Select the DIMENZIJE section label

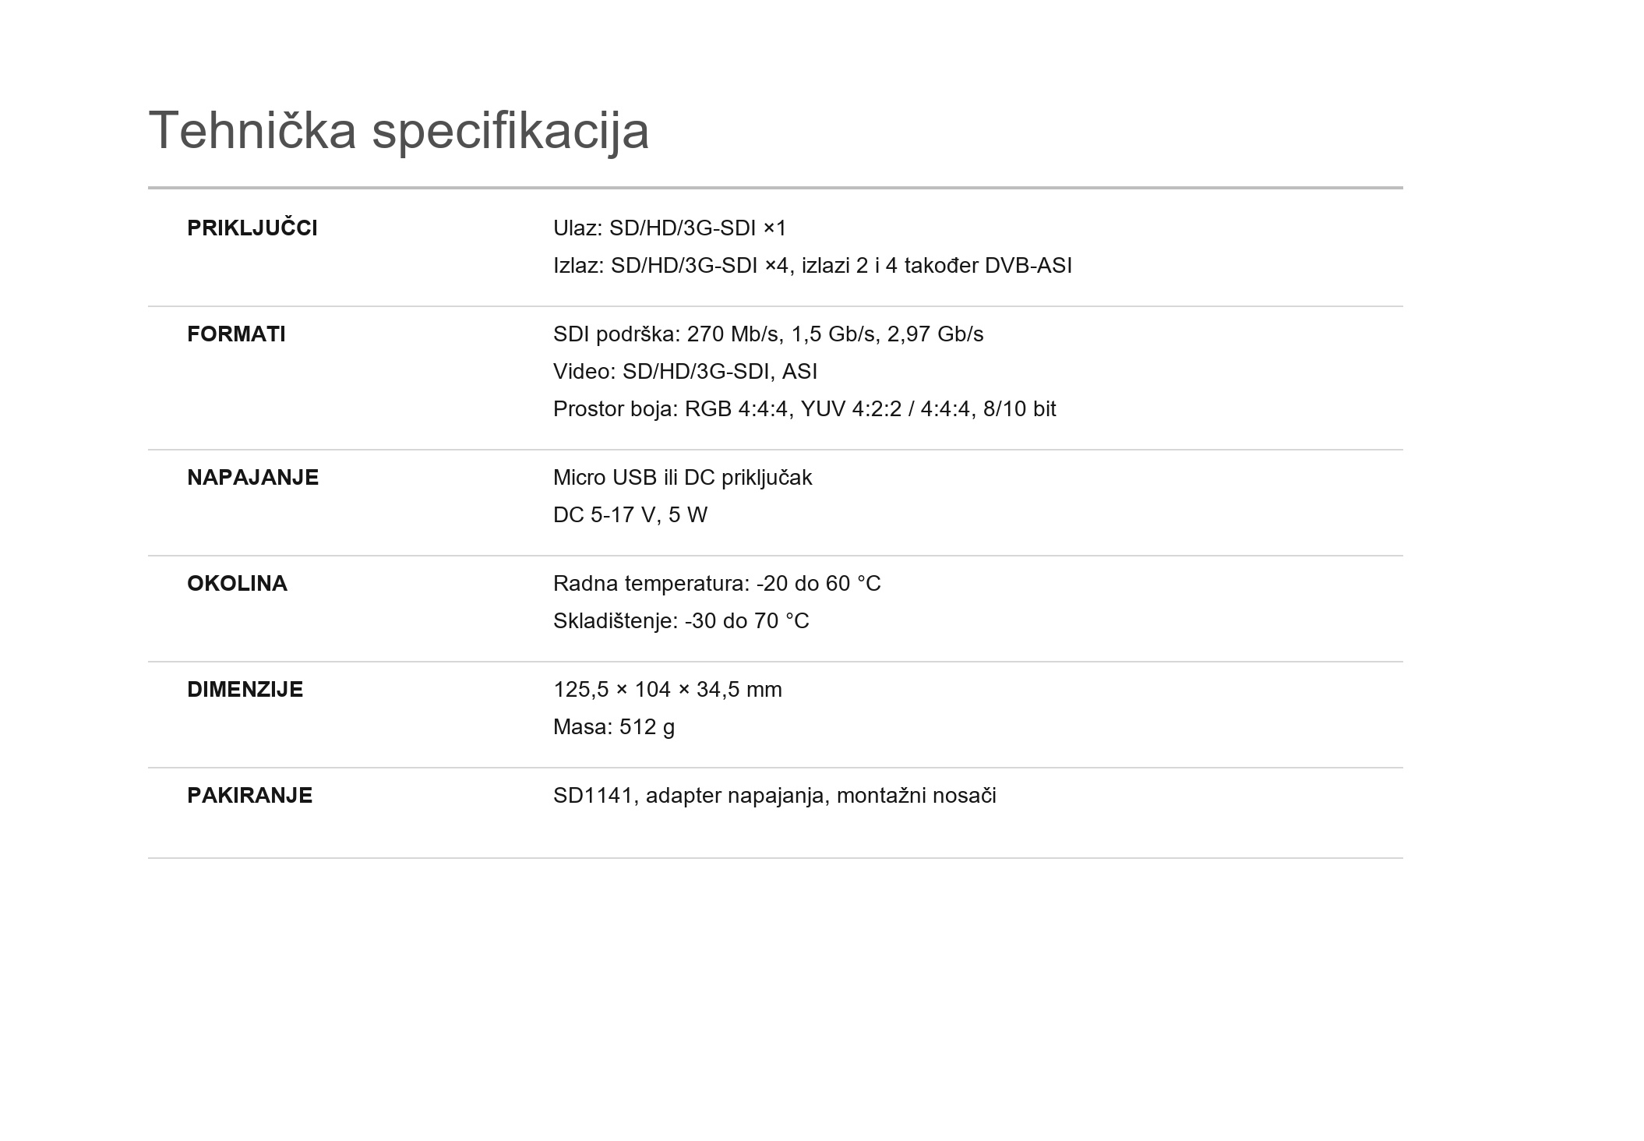(245, 690)
